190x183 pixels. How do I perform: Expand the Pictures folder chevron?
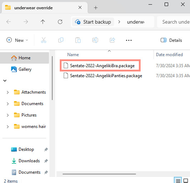[x=8, y=115]
